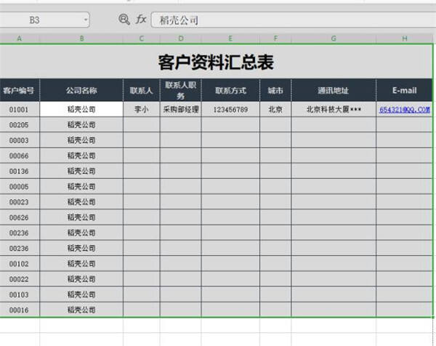Select customer number cell 00003
This screenshot has height=346, width=436.
[20, 140]
